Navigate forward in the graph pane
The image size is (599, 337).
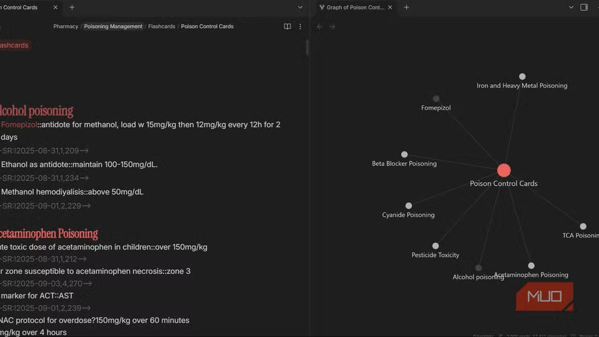tap(333, 27)
